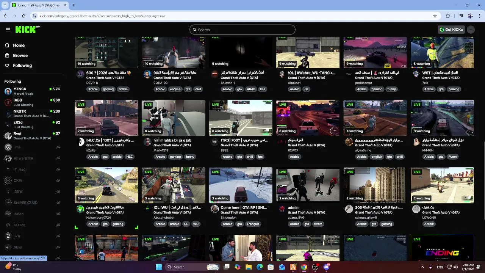
Task: Open Heisenberg0724 channel name link
Action: pyautogui.click(x=99, y=218)
